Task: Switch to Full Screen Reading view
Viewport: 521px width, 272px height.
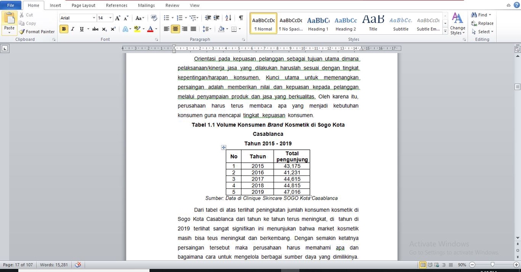Action: coord(430,265)
